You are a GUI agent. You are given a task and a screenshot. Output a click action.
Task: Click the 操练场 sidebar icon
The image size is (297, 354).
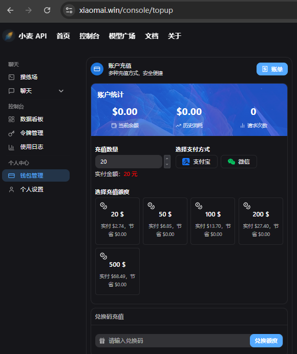(x=11, y=77)
